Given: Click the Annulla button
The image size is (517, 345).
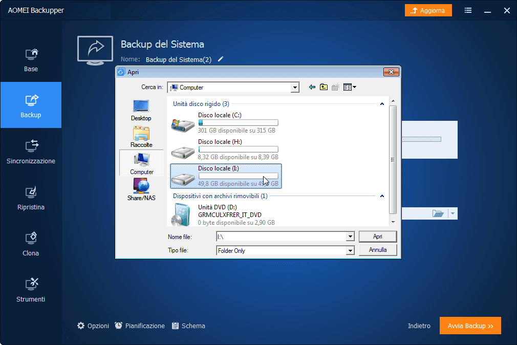Looking at the screenshot, I should pos(378,250).
